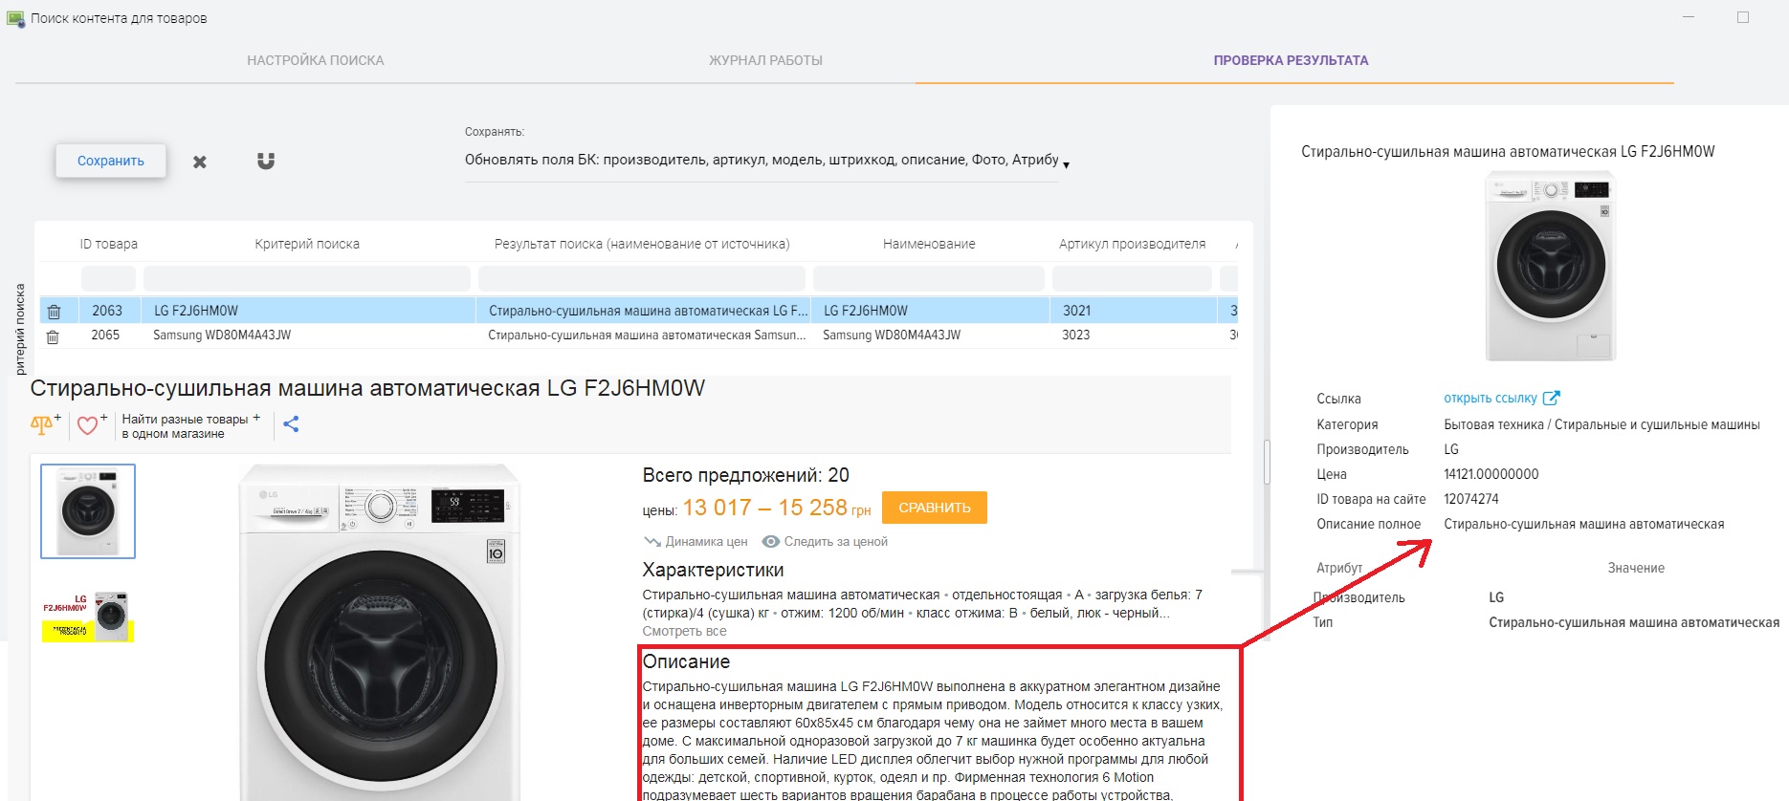Click the category value Бытовая техника / Стиральные и сушильные машины
The width and height of the screenshot is (1789, 801).
1601,424
